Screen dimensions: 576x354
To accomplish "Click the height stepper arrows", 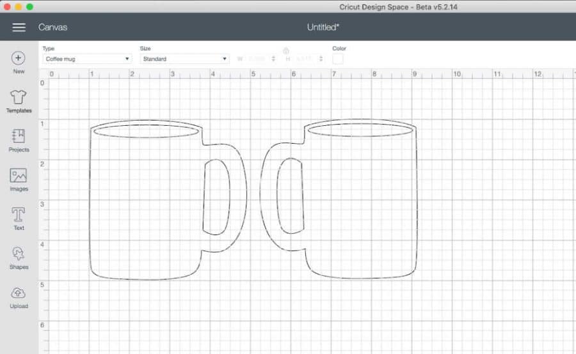I will (x=320, y=59).
